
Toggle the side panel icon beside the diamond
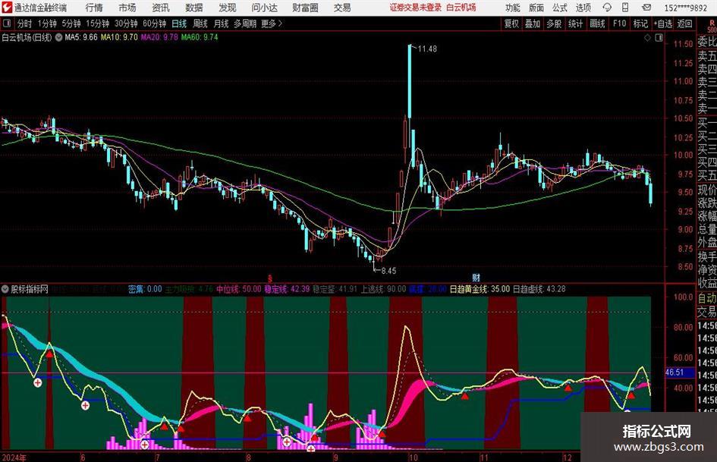pyautogui.click(x=659, y=38)
